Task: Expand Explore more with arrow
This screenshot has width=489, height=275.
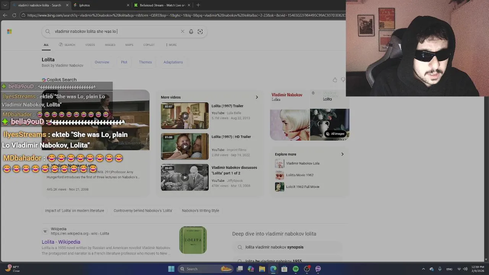Action: 342,154
